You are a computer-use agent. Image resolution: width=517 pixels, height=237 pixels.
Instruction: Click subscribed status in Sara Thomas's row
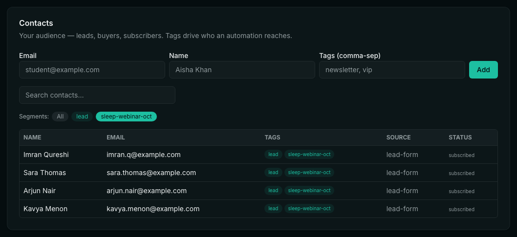[x=462, y=174]
